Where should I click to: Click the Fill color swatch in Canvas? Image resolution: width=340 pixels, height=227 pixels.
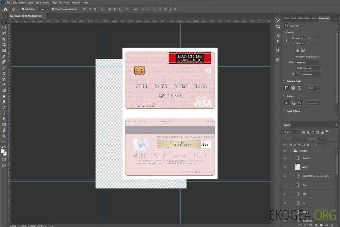click(297, 74)
